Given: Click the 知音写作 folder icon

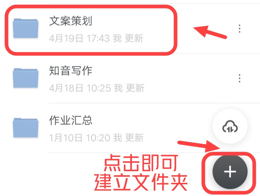Looking at the screenshot, I should point(26,78).
